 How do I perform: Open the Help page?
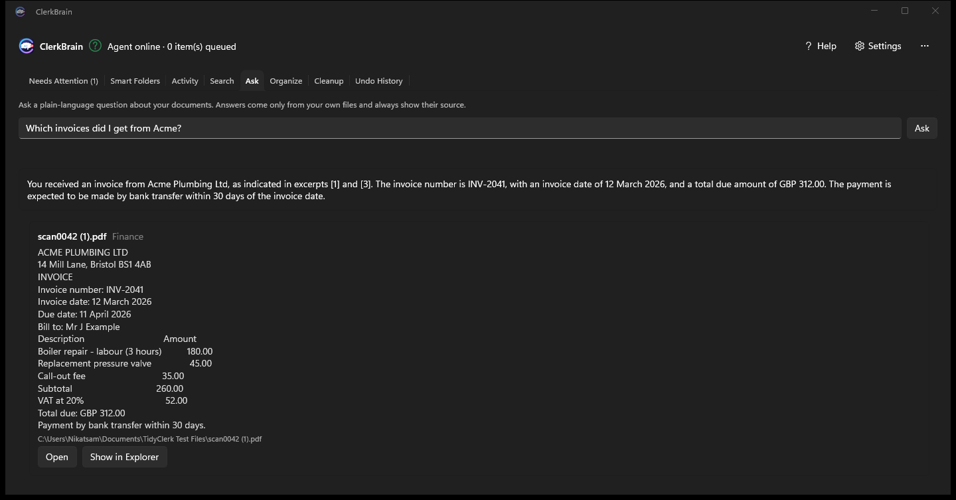821,46
